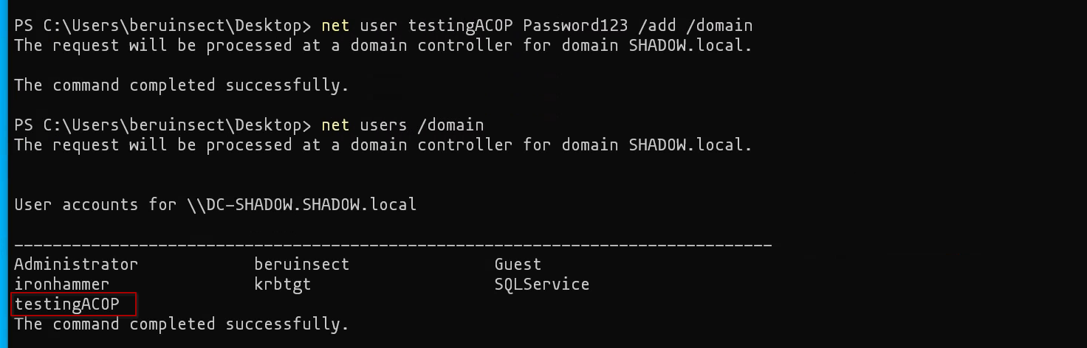This screenshot has height=348, width=1087.
Task: Click the last 'command completed successfully' message
Action: pyautogui.click(x=181, y=324)
